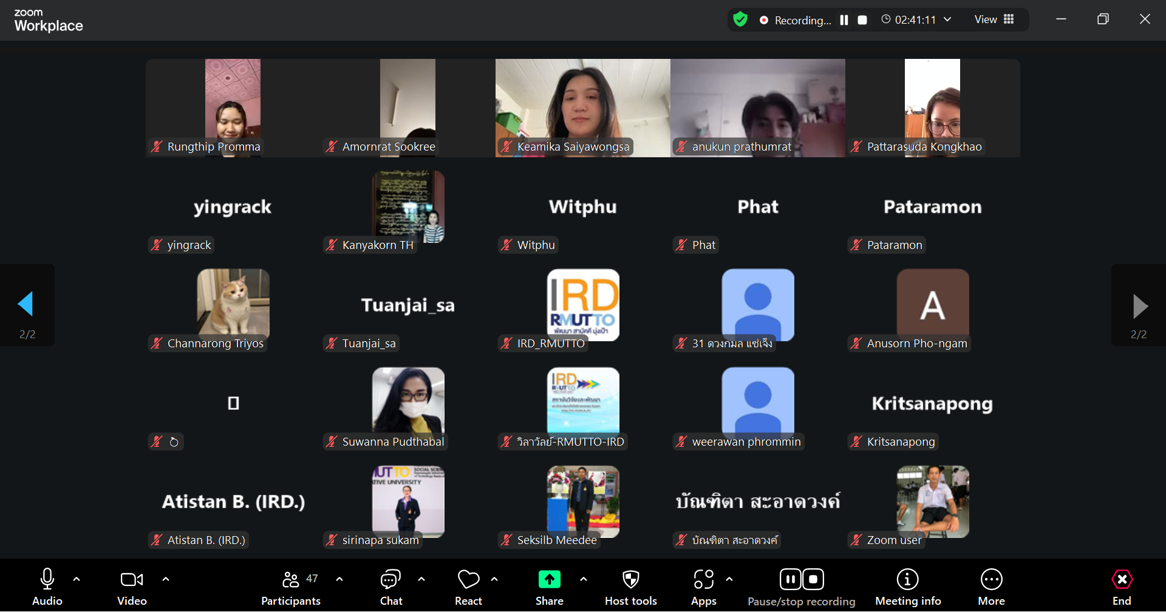The image size is (1166, 612).
Task: Open the Apps icon
Action: [703, 580]
